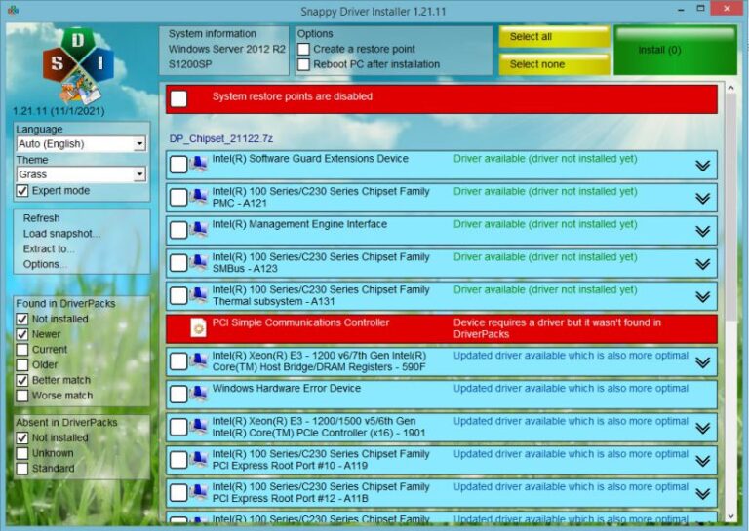This screenshot has width=749, height=531.
Task: Click the driver list vertical scrollbar thumb
Action: point(730,208)
